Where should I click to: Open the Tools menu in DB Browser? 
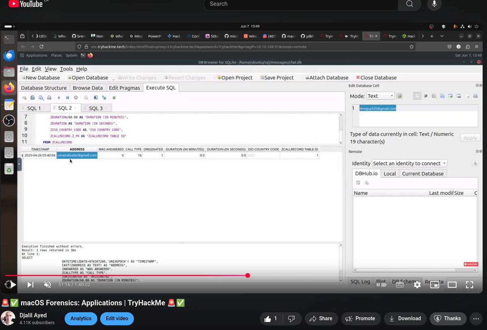click(66, 69)
